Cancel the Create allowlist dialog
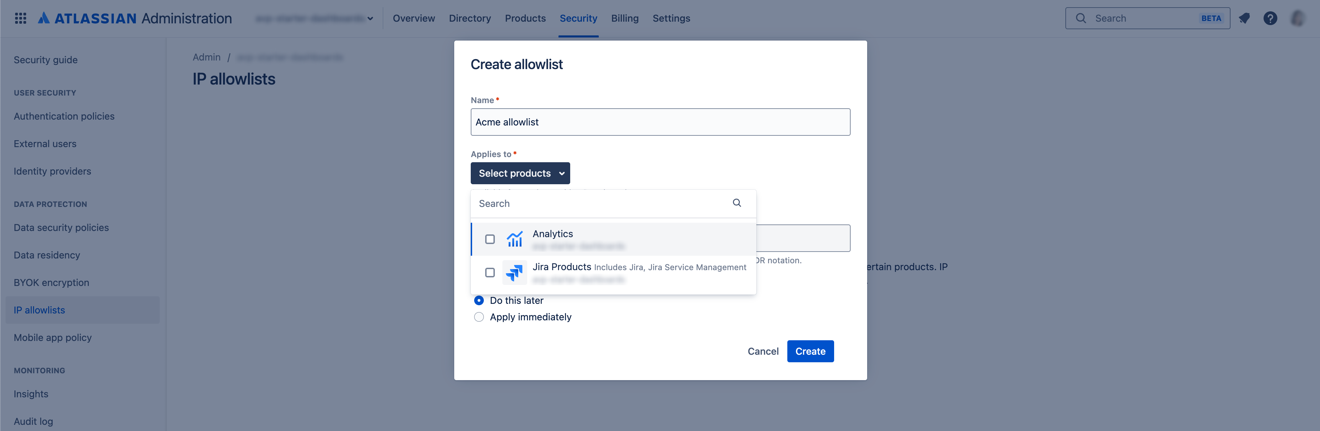 (763, 351)
